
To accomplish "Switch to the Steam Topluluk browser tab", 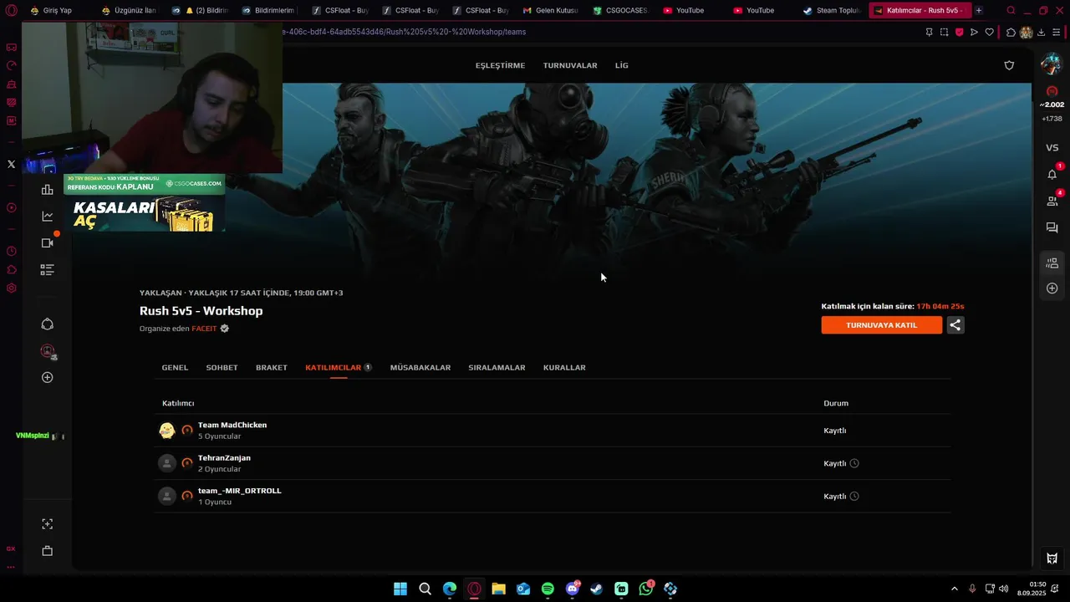I will click(831, 10).
